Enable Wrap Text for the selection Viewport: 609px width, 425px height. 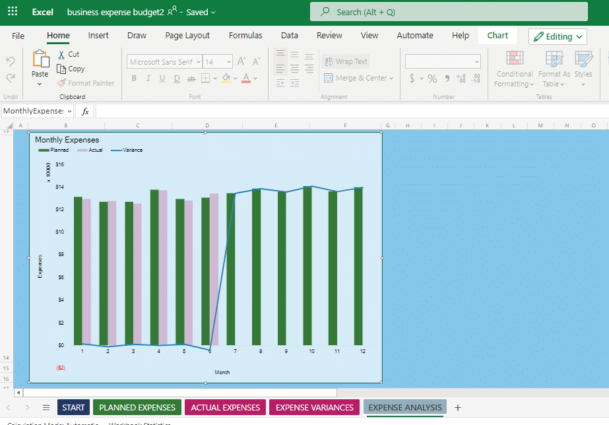[344, 61]
